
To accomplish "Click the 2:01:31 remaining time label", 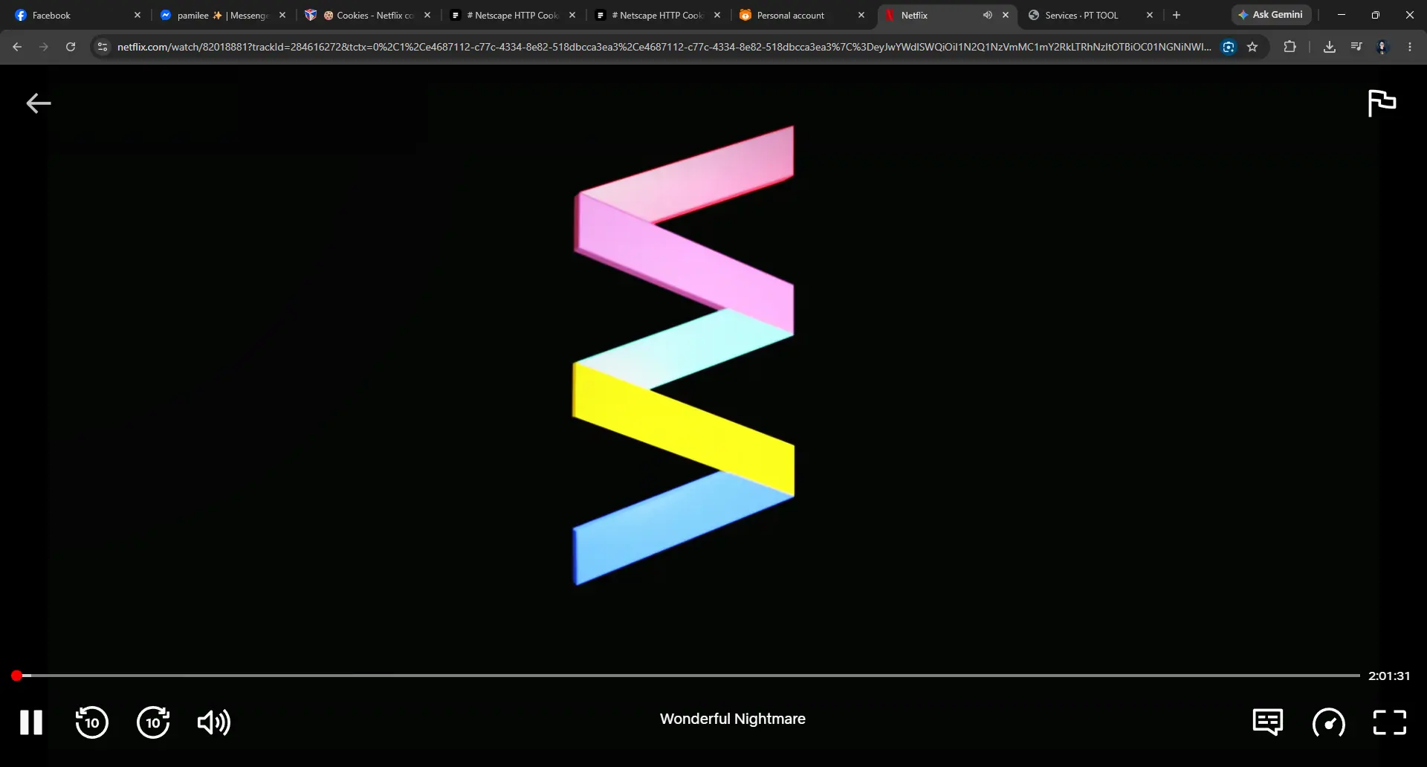I will (x=1389, y=676).
